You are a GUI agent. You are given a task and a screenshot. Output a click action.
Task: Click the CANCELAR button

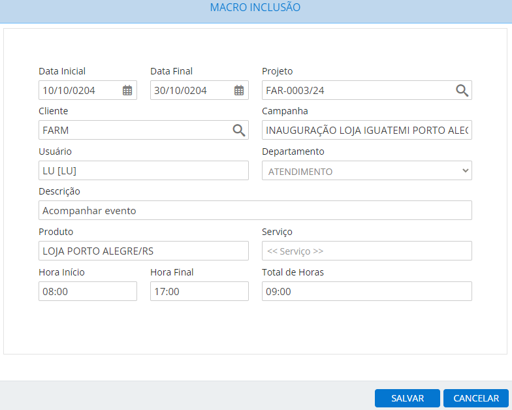pyautogui.click(x=475, y=398)
